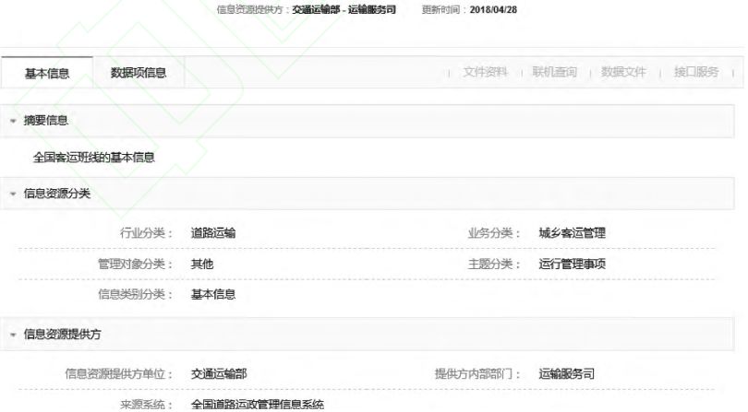Image resolution: width=748 pixels, height=412 pixels.
Task: Switch to the 基本信息 tab
Action: coord(45,73)
